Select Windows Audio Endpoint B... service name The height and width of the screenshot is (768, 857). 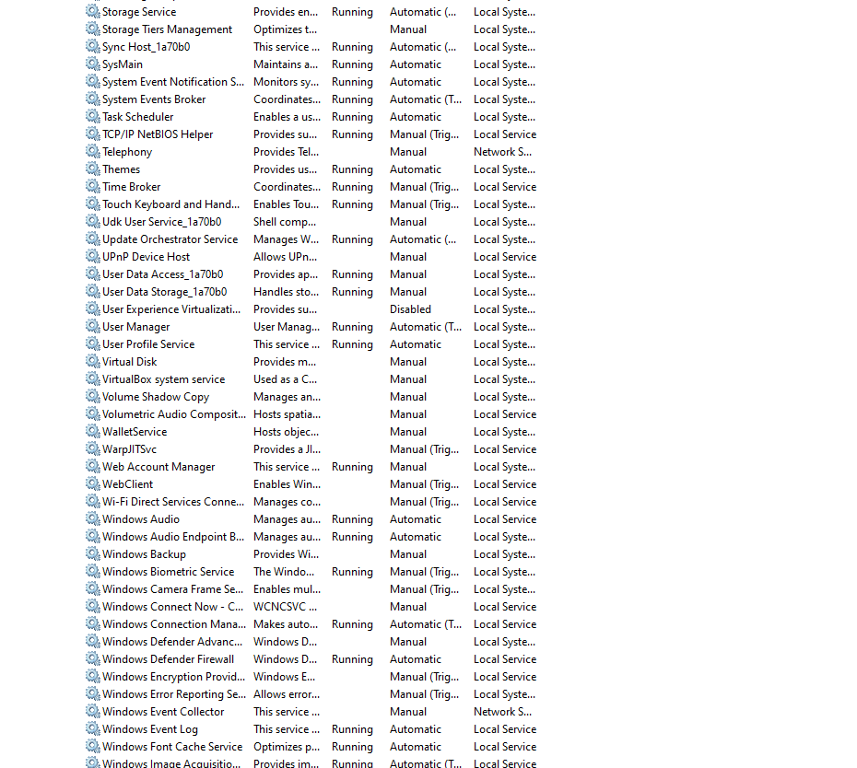[173, 536]
